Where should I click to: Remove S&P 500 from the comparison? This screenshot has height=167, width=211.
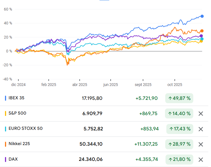(201, 113)
